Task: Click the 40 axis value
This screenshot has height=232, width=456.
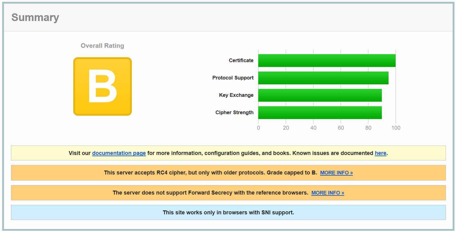Action: click(313, 128)
